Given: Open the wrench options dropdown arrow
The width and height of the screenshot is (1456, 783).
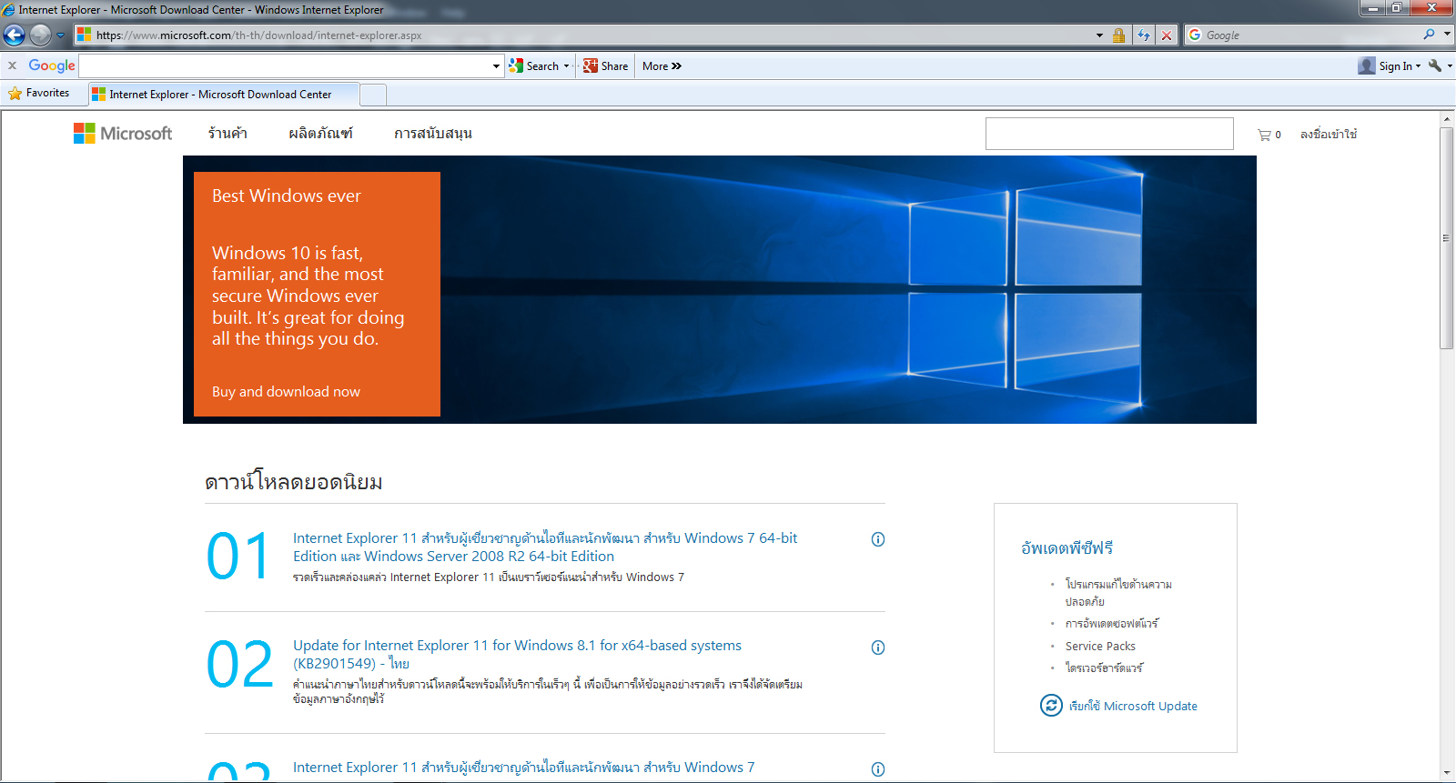Looking at the screenshot, I should point(1450,65).
